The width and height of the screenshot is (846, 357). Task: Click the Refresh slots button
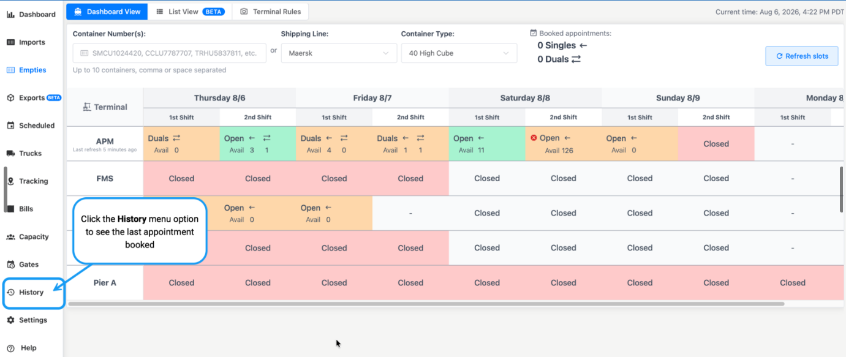point(802,56)
